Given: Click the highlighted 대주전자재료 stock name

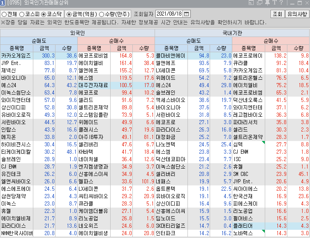Looking at the screenshot, I should 93,85.
